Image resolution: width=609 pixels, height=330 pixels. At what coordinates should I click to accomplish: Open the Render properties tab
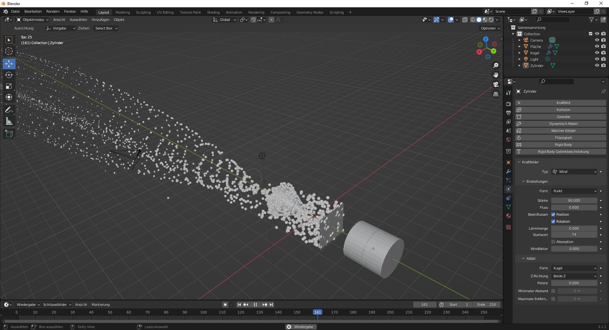point(508,104)
